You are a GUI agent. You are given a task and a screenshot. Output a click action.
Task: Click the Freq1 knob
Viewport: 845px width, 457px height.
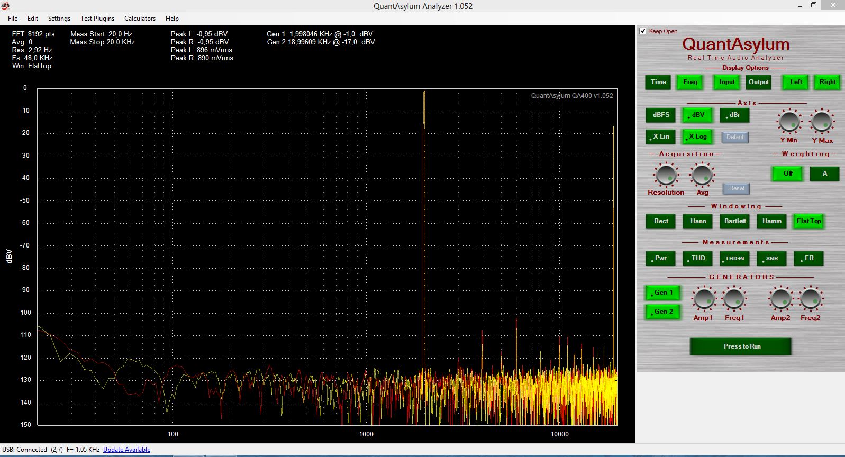click(734, 299)
